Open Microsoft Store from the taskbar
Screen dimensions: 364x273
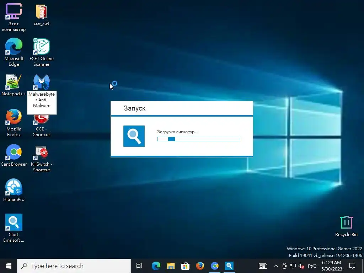tap(186, 266)
